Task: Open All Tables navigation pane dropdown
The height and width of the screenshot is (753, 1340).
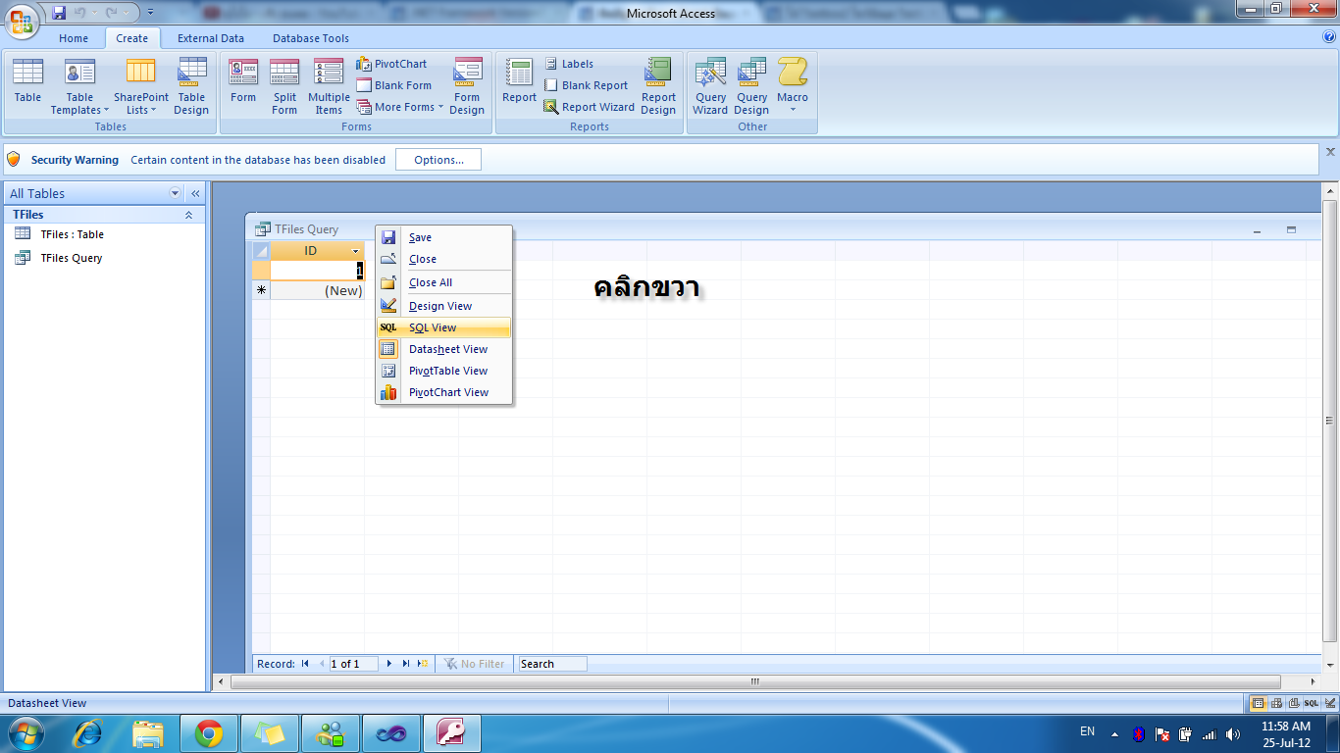Action: click(176, 193)
